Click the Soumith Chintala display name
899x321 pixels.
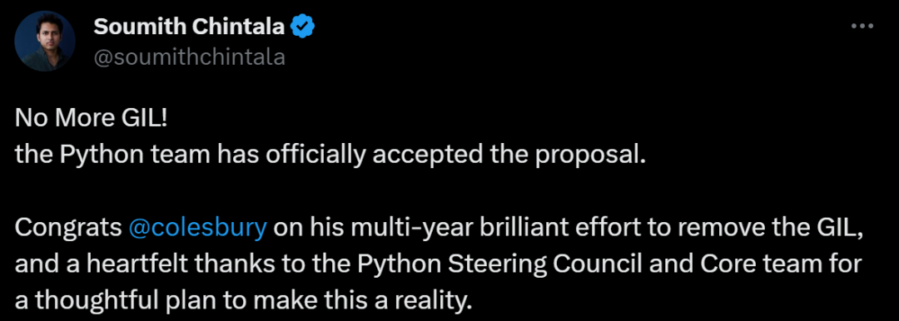point(189,27)
